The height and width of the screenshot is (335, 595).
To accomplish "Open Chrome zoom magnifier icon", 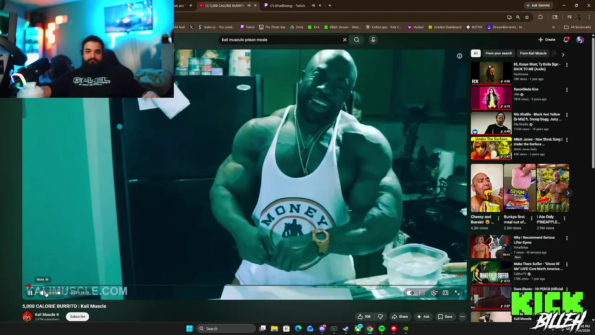I will pos(518,17).
